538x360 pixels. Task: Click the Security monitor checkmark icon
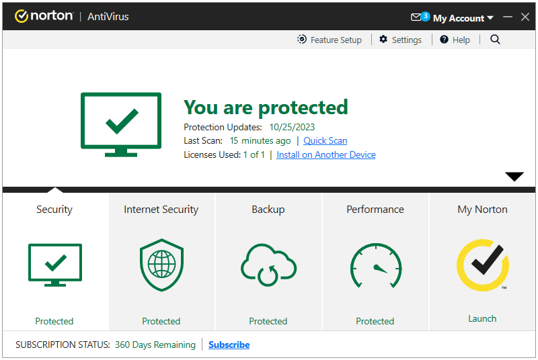[x=55, y=265]
